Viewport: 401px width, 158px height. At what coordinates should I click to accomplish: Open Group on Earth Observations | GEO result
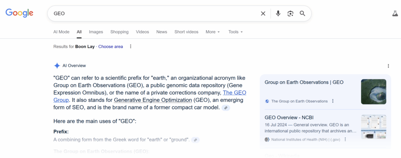[x=304, y=82]
